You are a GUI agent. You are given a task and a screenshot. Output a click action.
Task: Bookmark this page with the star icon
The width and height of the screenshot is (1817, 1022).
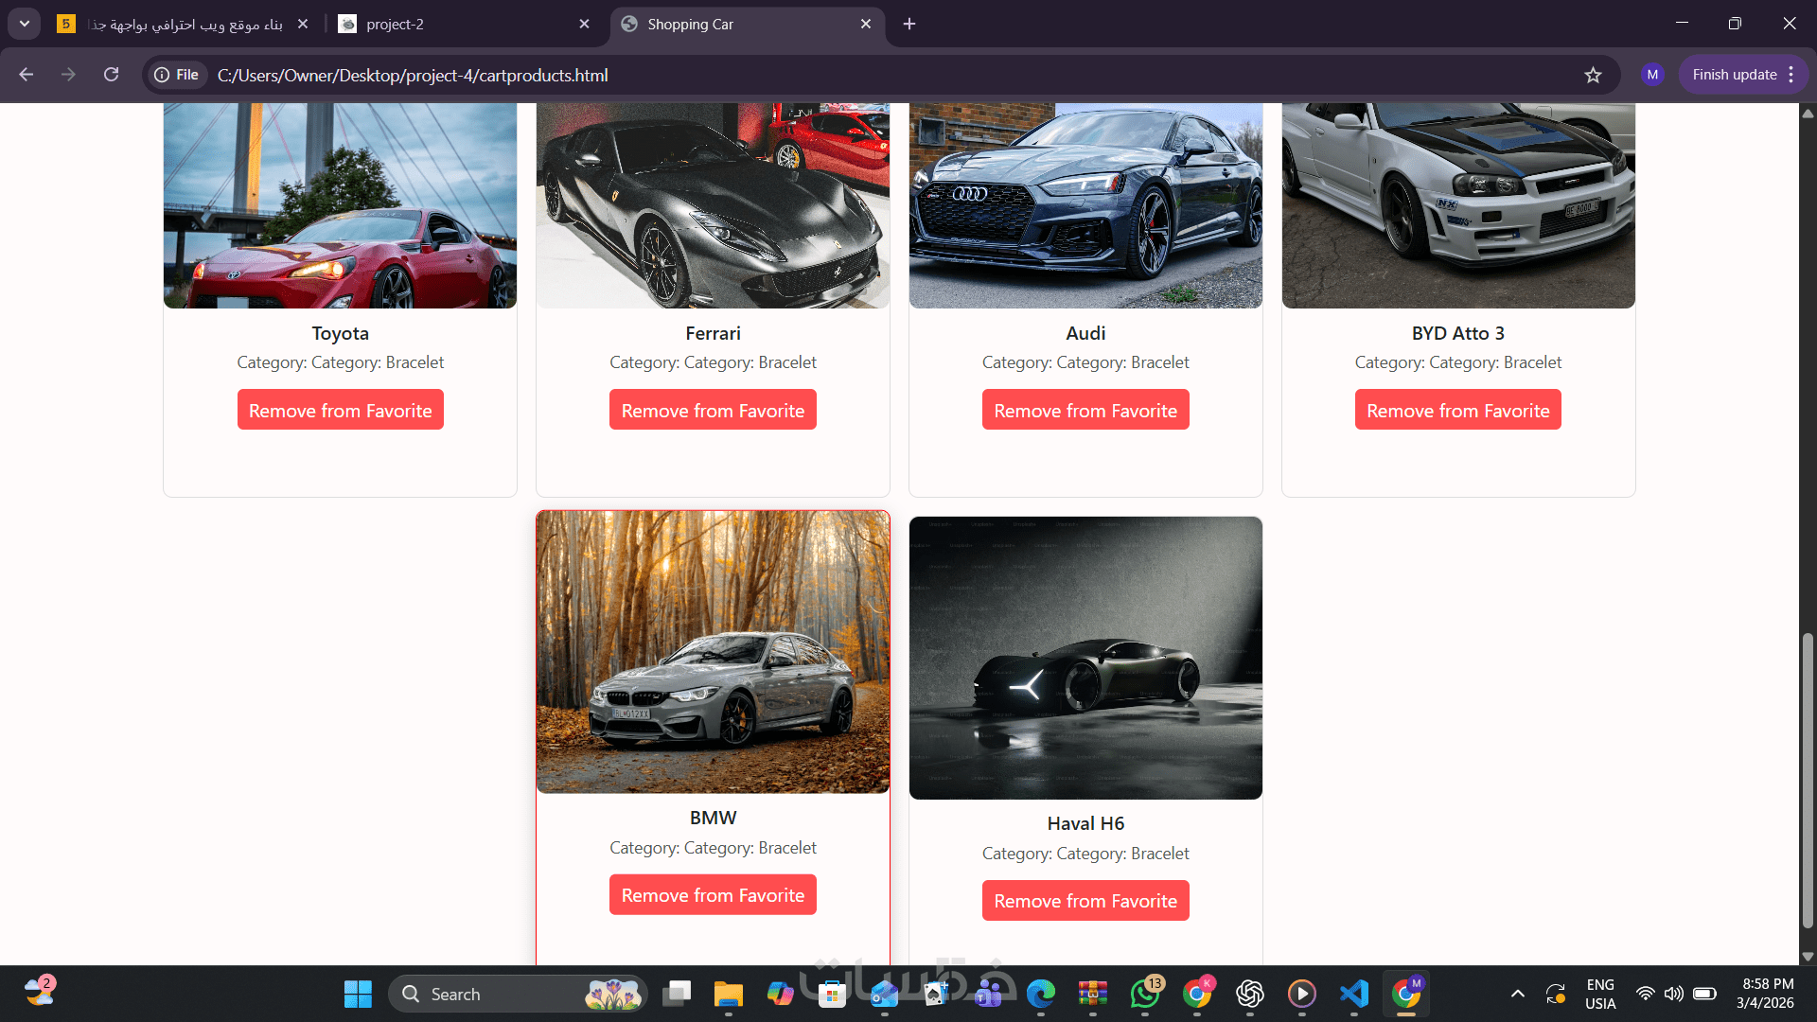click(1593, 75)
